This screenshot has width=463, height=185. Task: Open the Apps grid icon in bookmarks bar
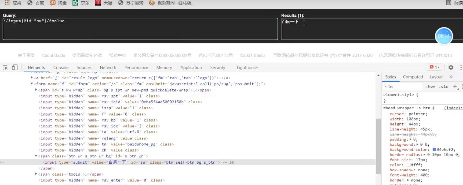click(7, 3)
